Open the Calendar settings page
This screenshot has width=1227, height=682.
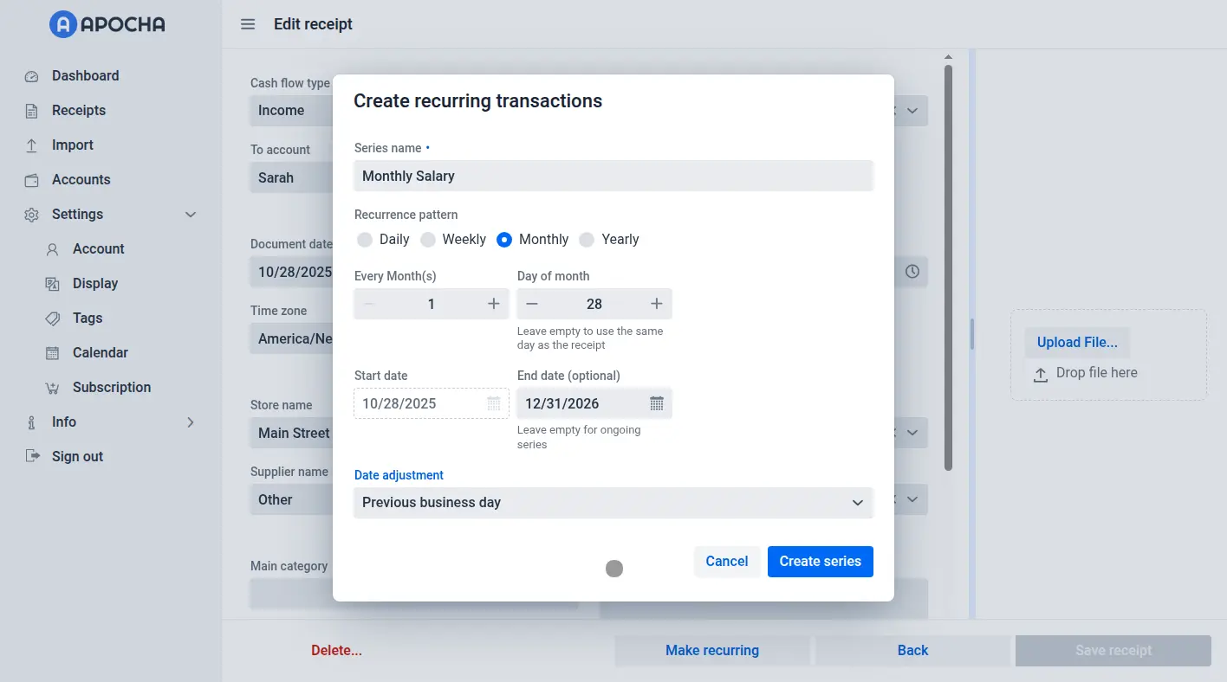click(x=100, y=353)
